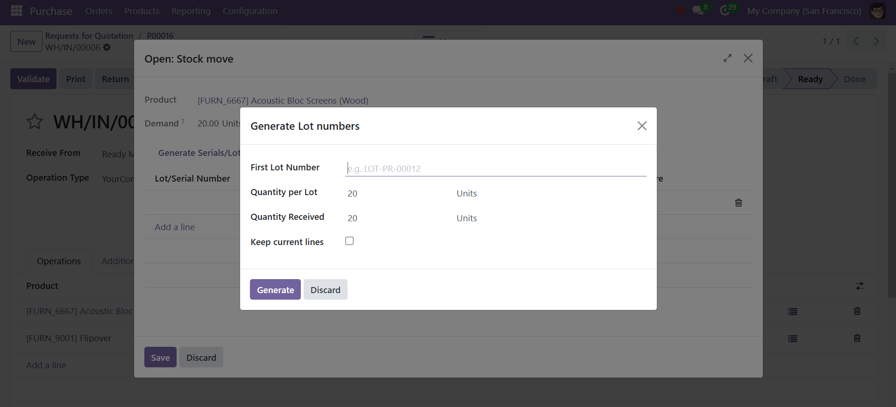The height and width of the screenshot is (407, 896).
Task: Expand Stock move dialog to full screen
Action: (727, 58)
